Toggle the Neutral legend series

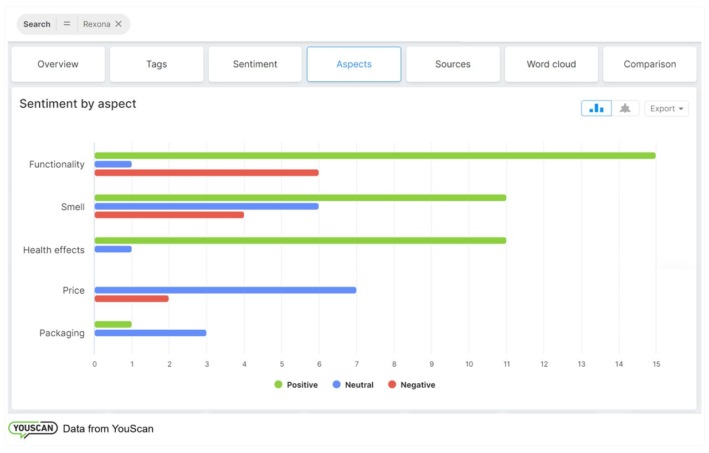click(353, 385)
